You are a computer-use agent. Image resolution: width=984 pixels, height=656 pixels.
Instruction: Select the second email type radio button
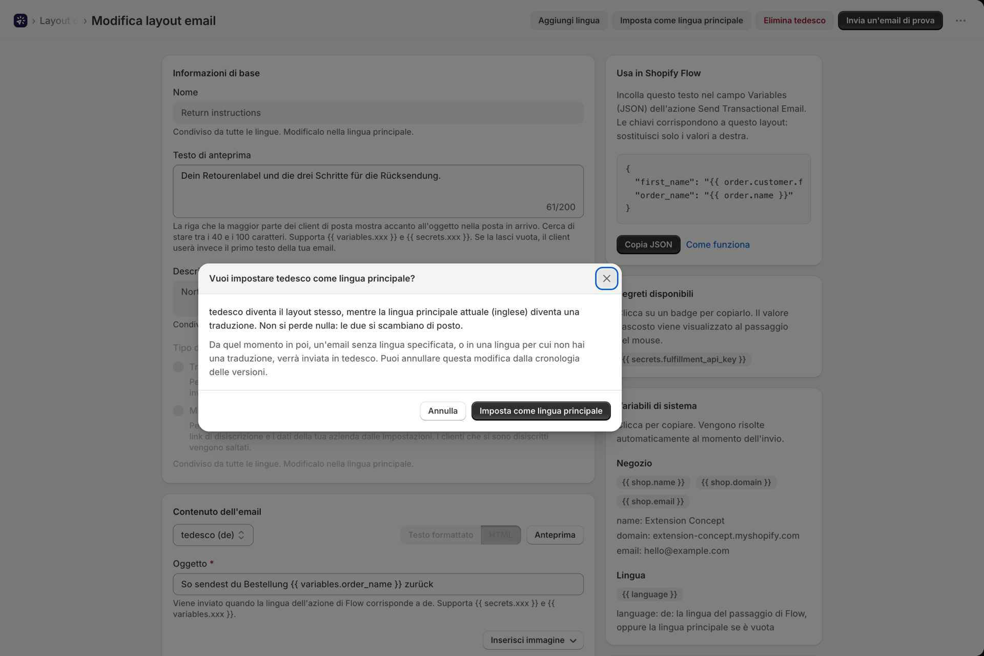[x=178, y=411]
